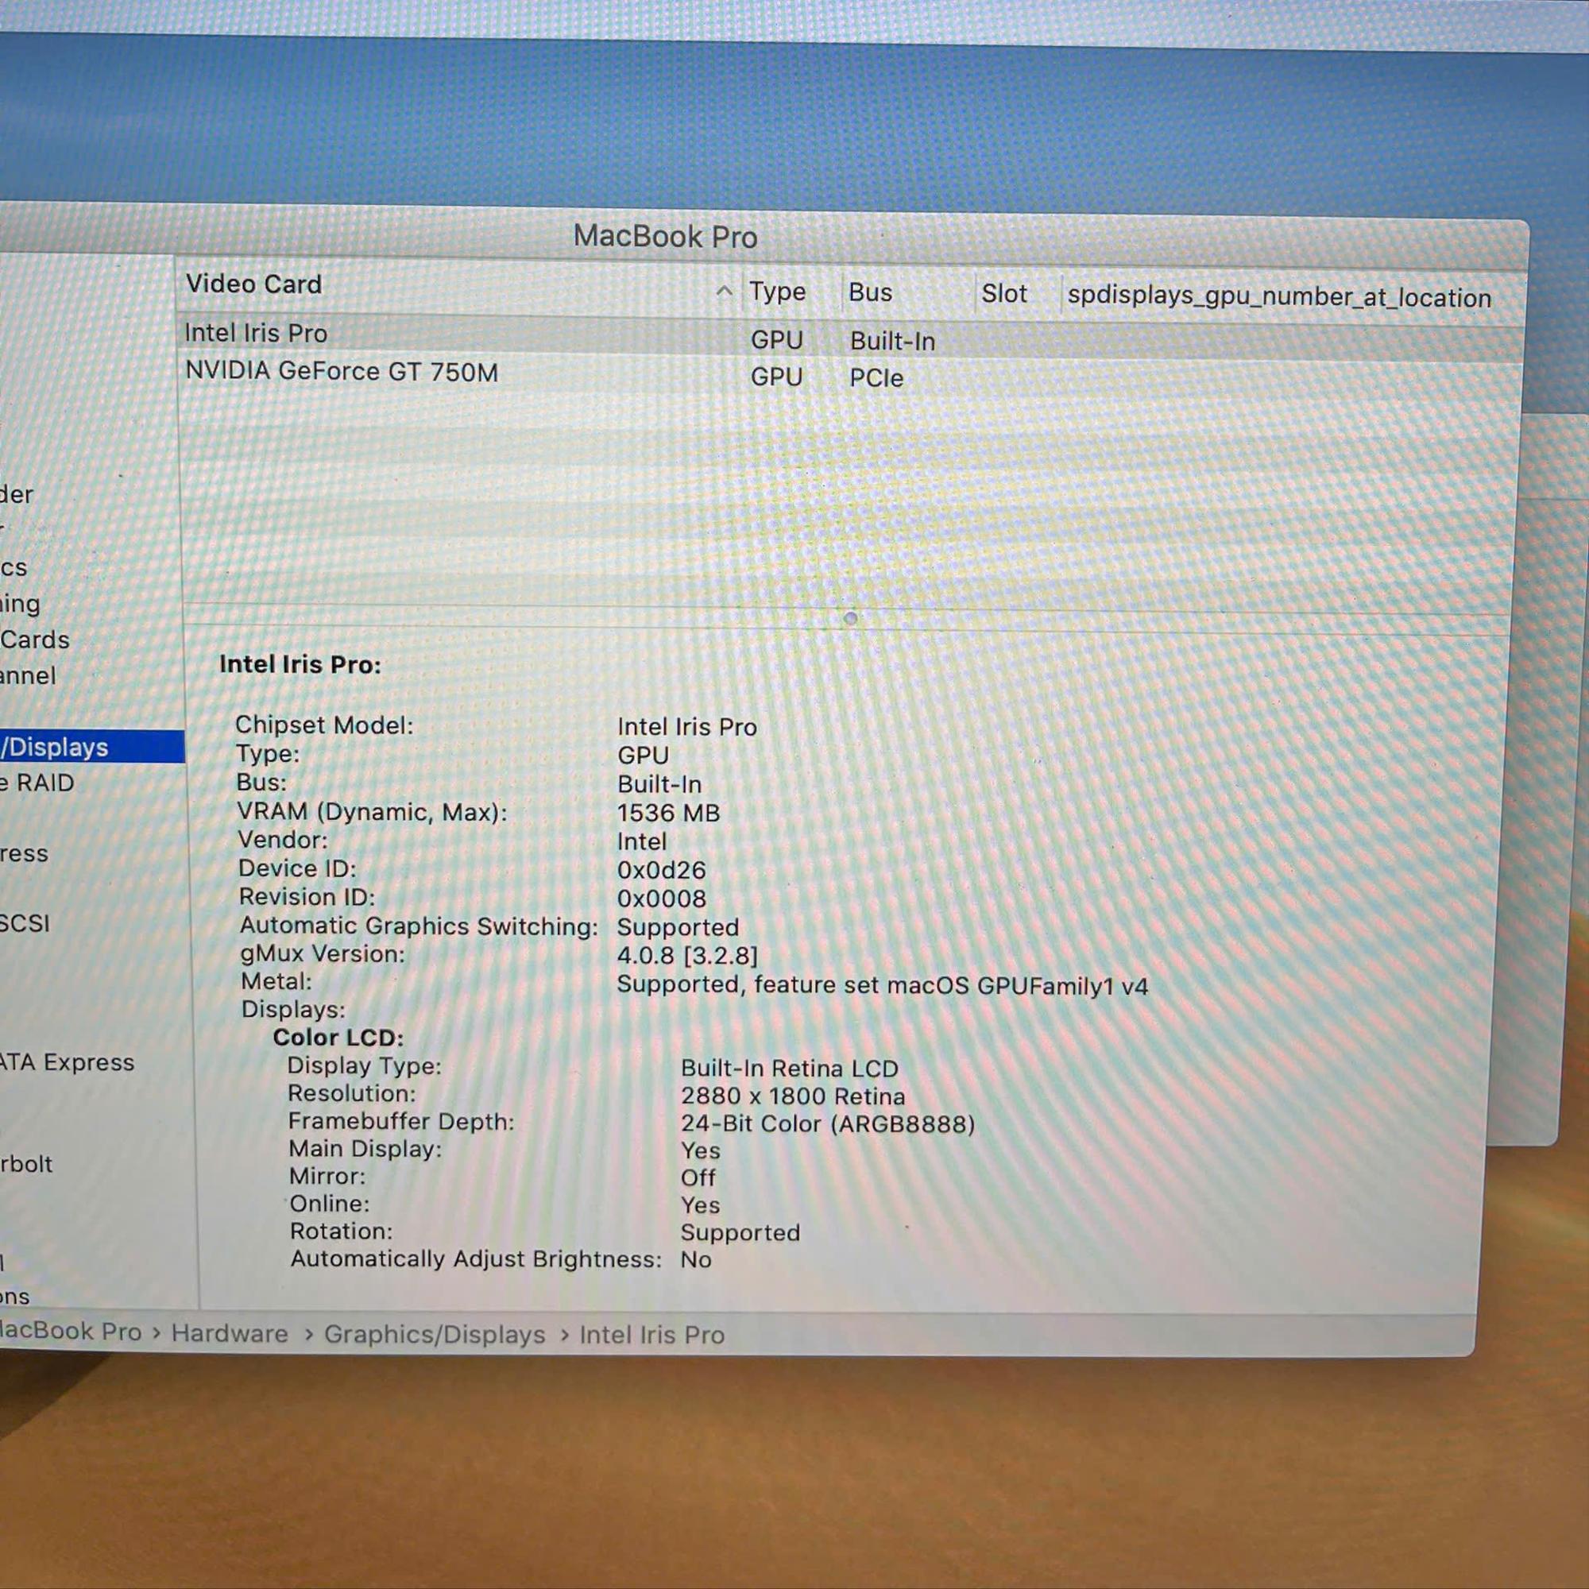Select the NVIDIA GeForce GT 750M row
Screen dimensions: 1589x1589
tap(850, 375)
